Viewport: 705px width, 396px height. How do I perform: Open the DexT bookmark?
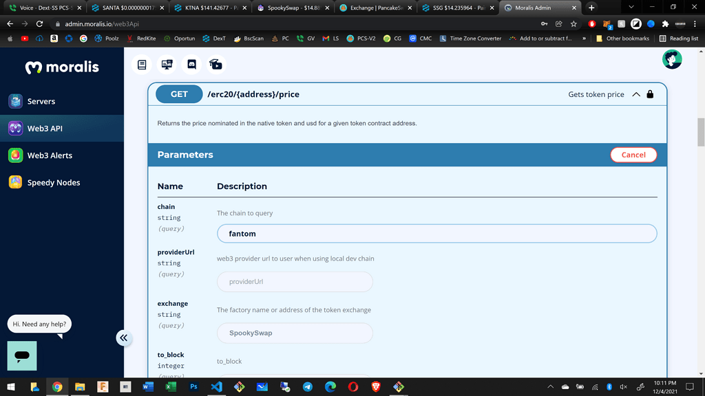(x=214, y=38)
